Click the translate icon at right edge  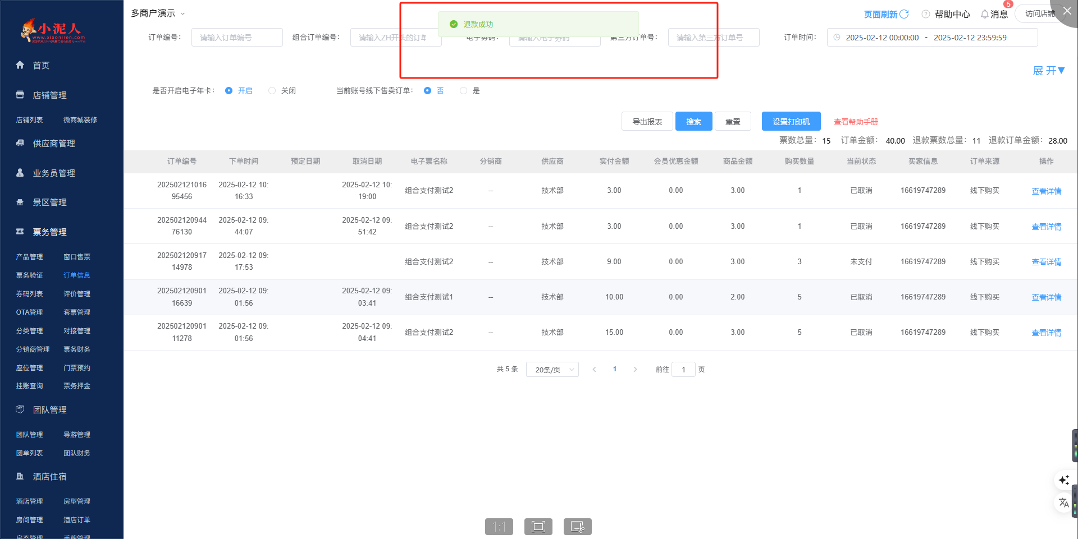1063,503
